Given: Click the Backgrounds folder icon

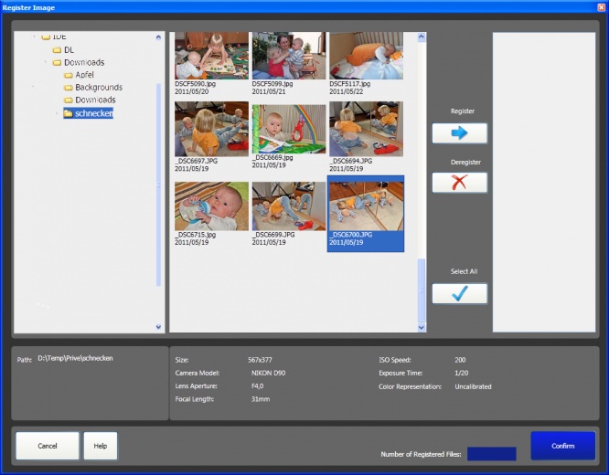Looking at the screenshot, I should coord(69,88).
